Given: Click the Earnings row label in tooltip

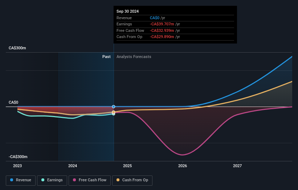Looking at the screenshot, I should pos(124,24).
